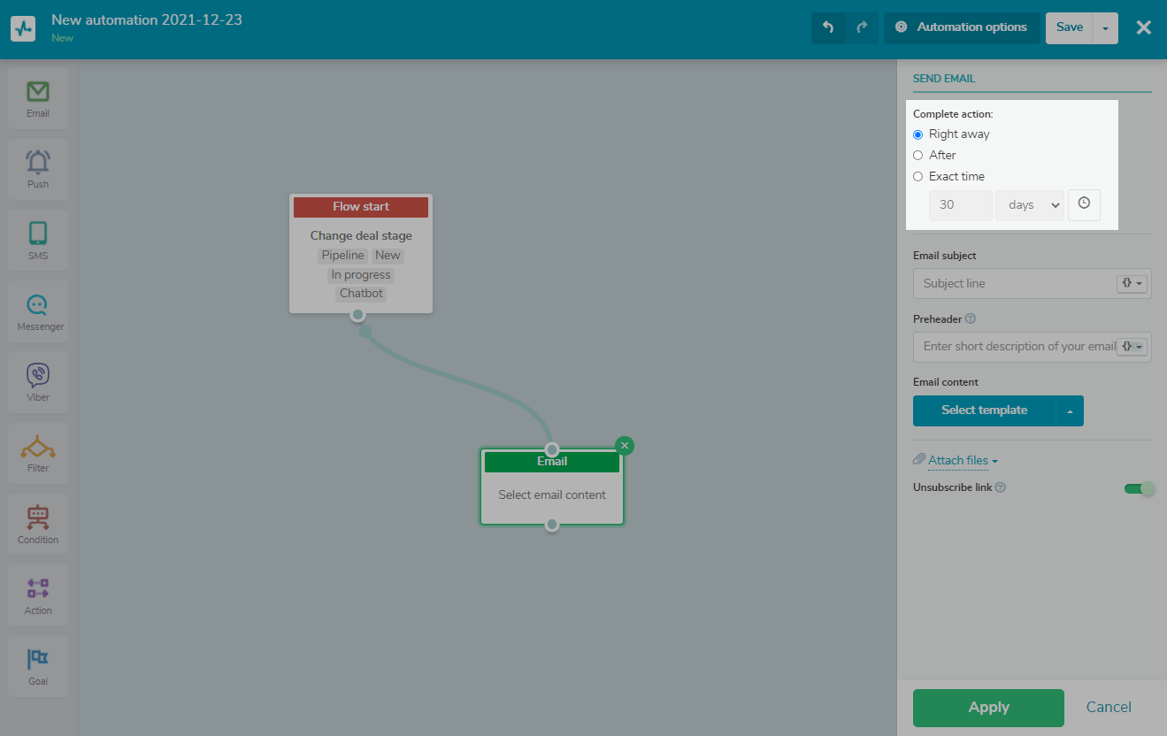The image size is (1167, 736).
Task: Add an SMS element from the sidebar
Action: (x=38, y=241)
